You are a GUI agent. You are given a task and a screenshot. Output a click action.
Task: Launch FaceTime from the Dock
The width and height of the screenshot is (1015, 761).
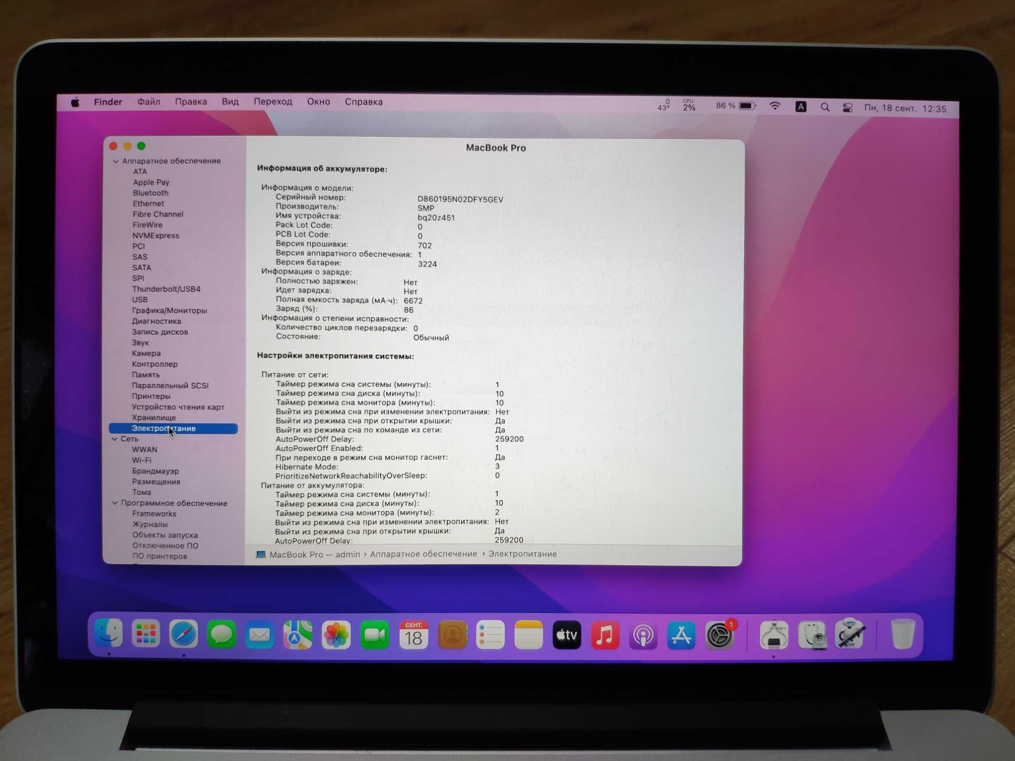click(375, 635)
